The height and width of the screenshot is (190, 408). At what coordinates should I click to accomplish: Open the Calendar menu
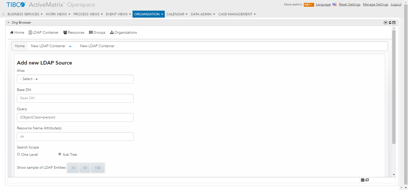pyautogui.click(x=177, y=14)
